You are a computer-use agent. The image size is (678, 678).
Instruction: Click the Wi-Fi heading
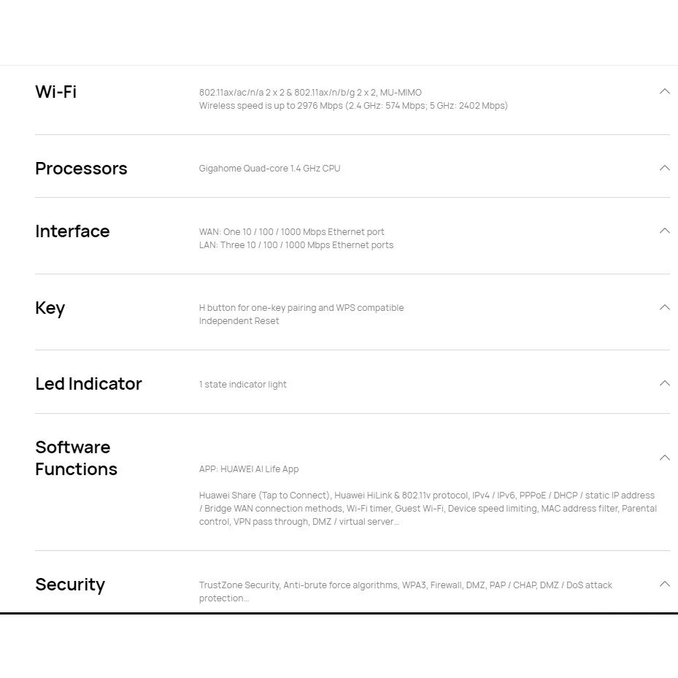tap(56, 92)
